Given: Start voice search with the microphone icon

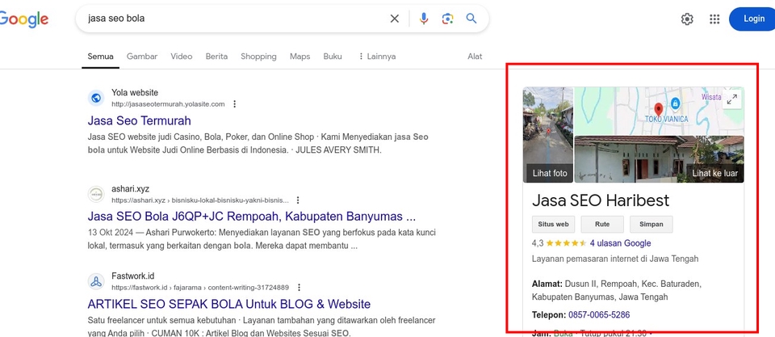Looking at the screenshot, I should (x=424, y=19).
